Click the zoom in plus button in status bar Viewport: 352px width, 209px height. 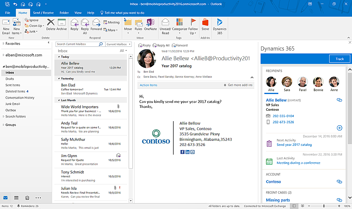tap(339, 206)
